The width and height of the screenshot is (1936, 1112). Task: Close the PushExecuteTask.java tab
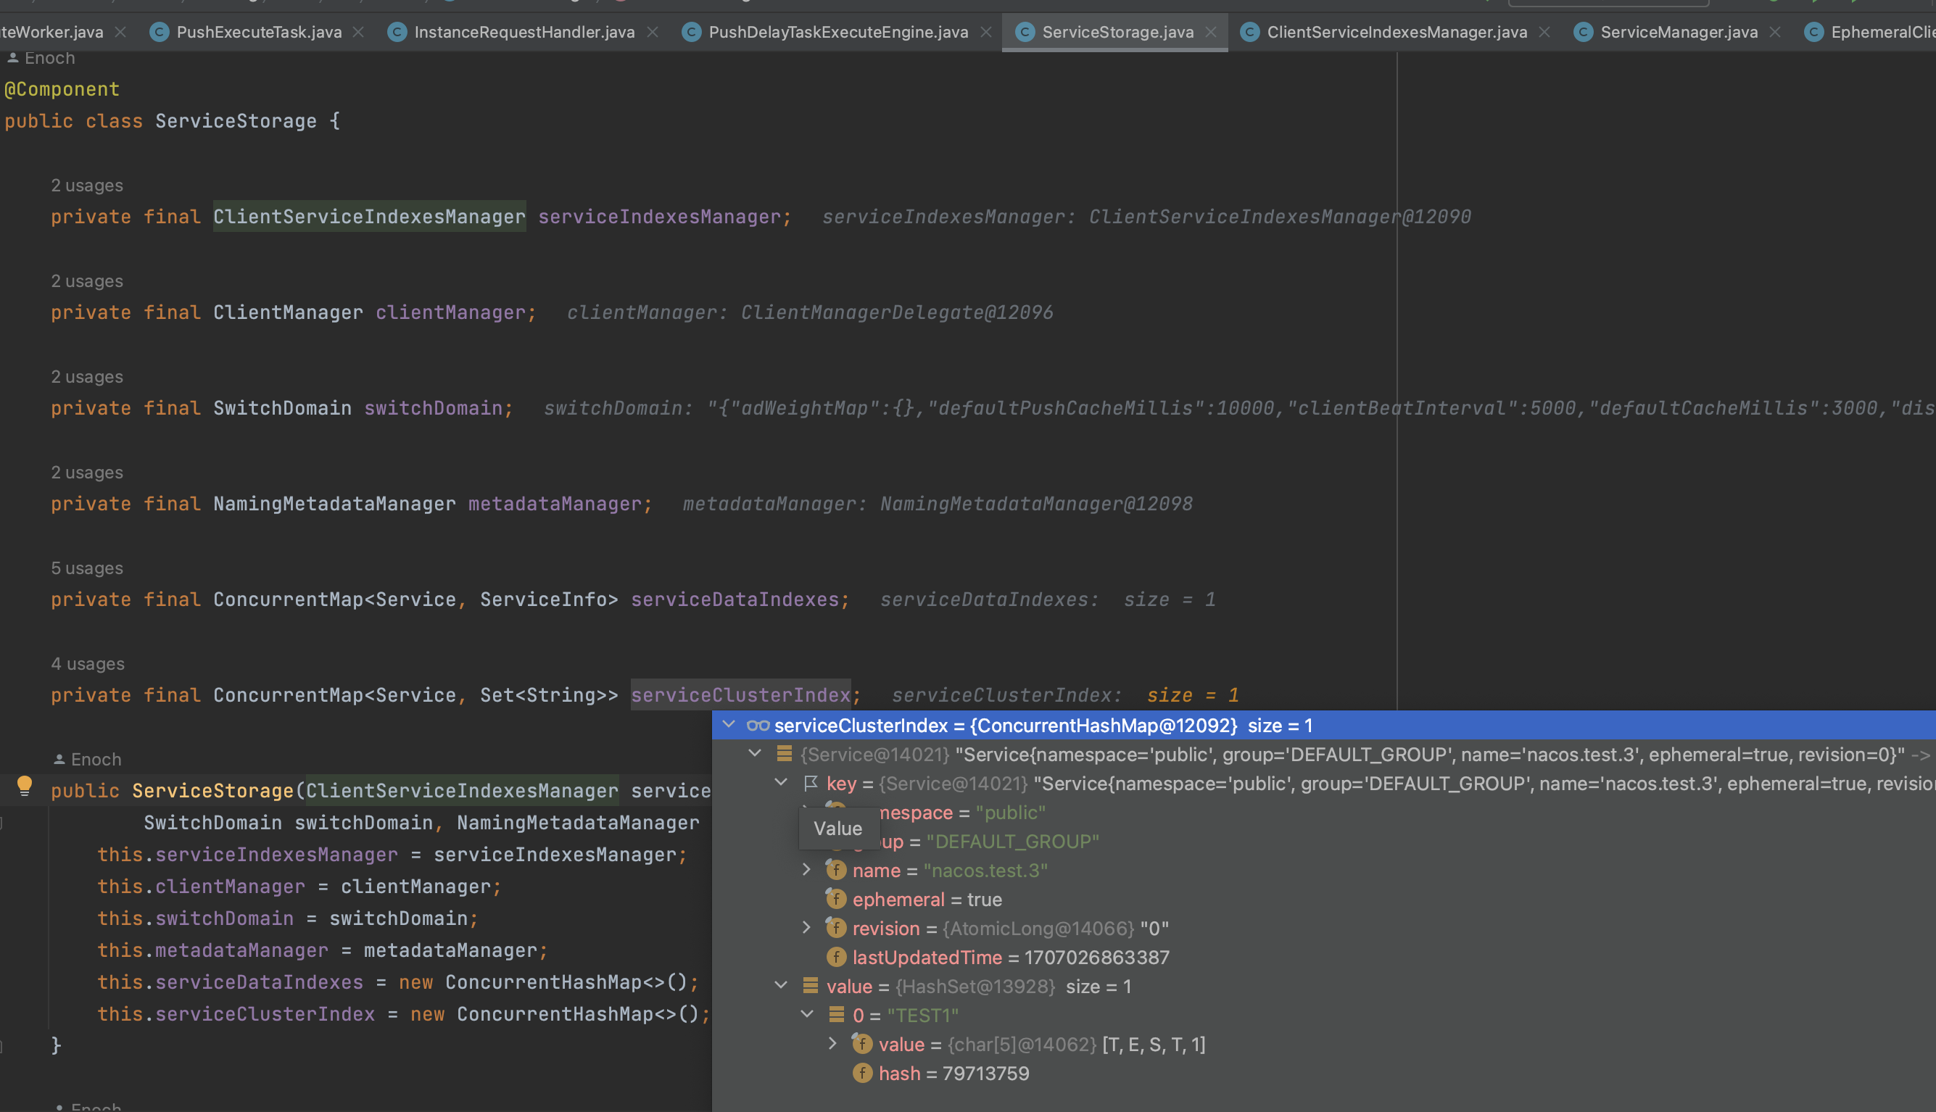(358, 32)
